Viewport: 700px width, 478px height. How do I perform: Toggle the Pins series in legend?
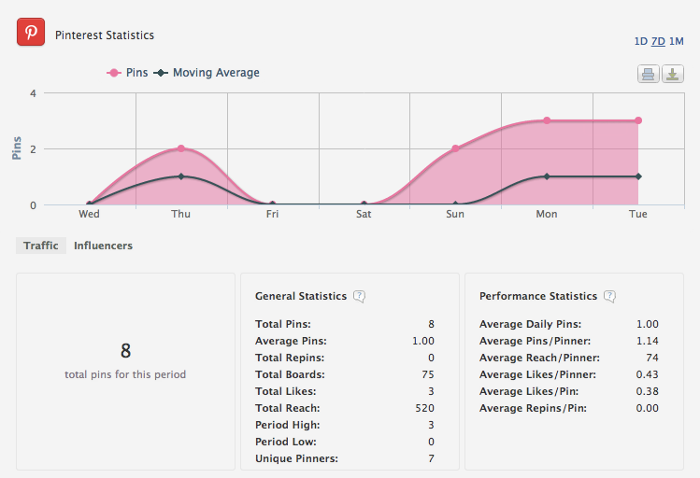(x=129, y=73)
